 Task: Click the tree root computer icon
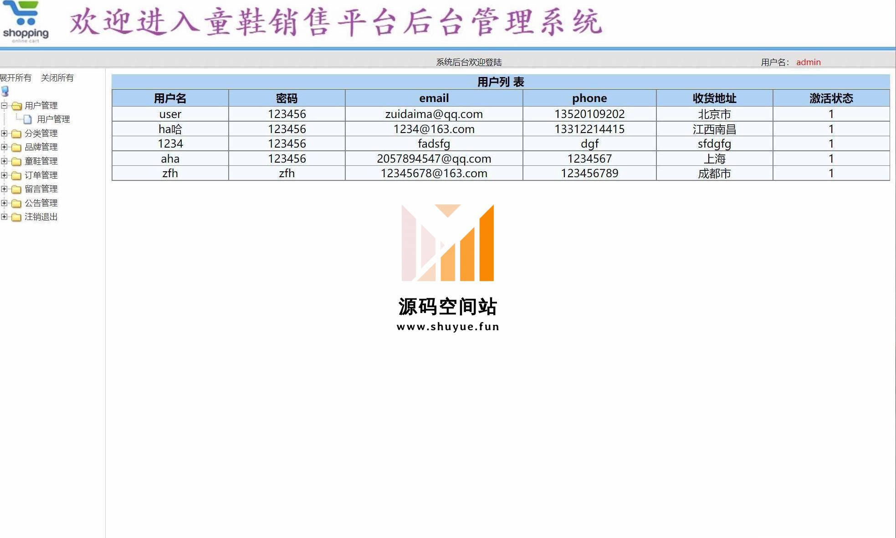pos(5,91)
